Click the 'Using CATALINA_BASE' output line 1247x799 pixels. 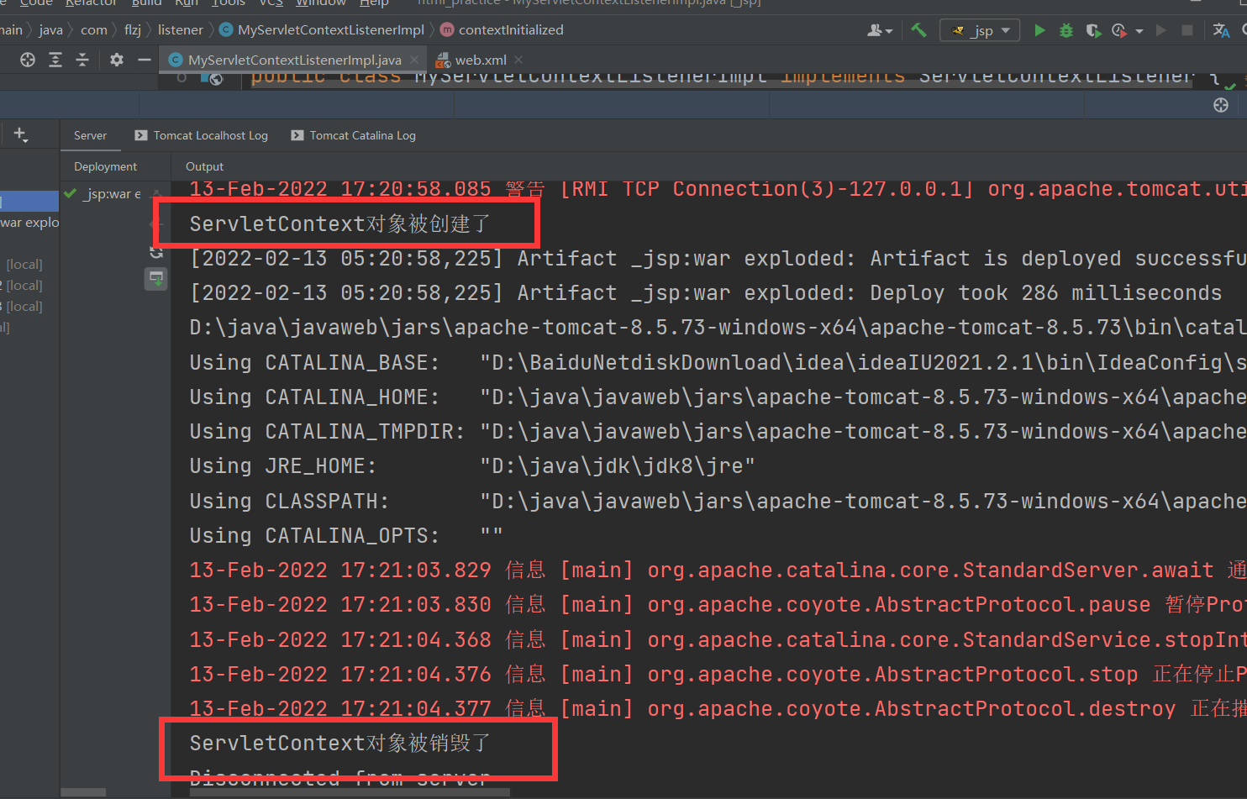point(718,363)
